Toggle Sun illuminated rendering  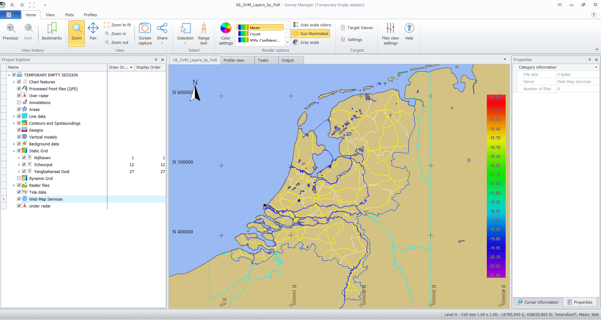(311, 34)
